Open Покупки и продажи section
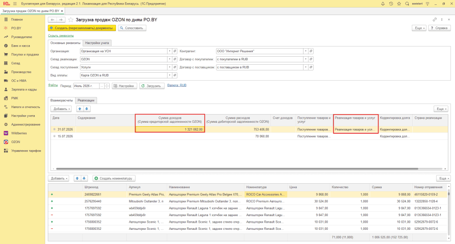 [25, 54]
